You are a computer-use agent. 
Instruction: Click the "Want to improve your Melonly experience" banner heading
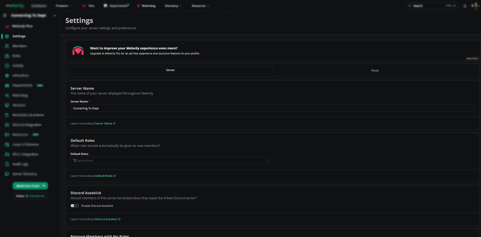(x=134, y=48)
